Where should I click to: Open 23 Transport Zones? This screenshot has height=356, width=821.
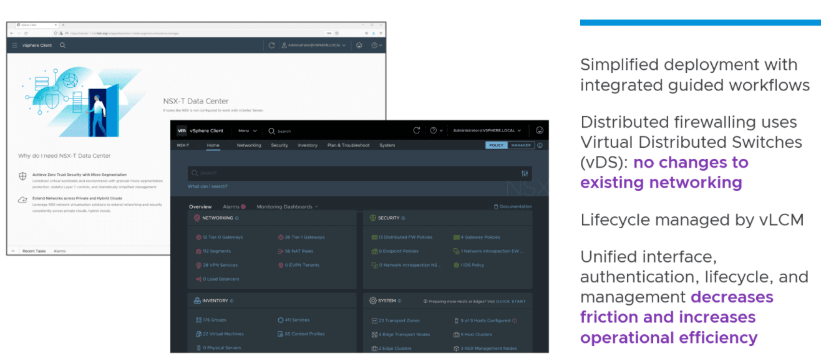click(x=395, y=320)
